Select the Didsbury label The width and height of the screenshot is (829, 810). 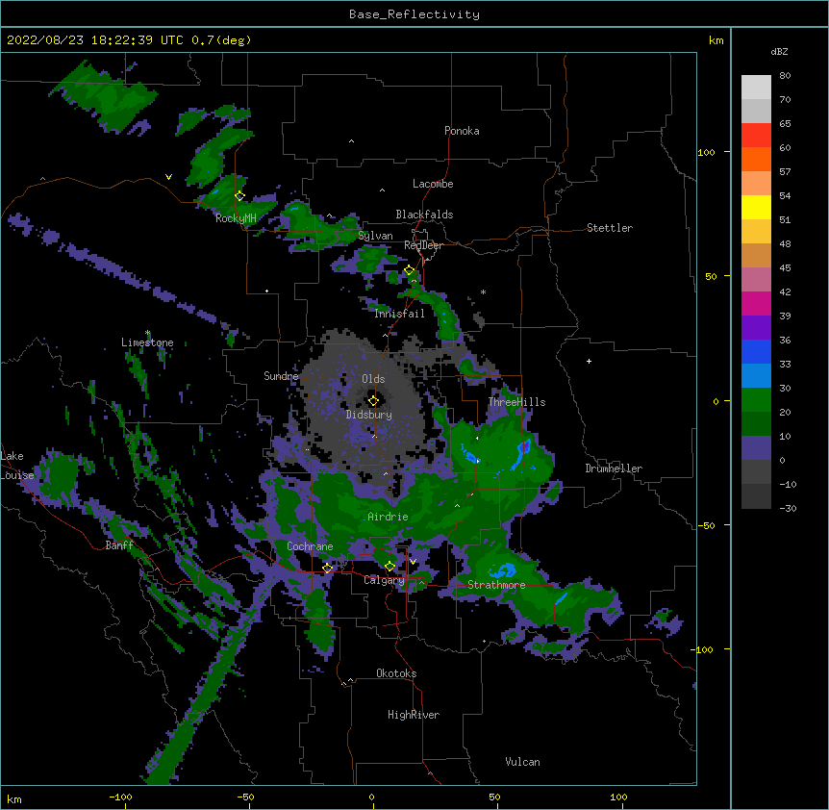click(x=369, y=415)
